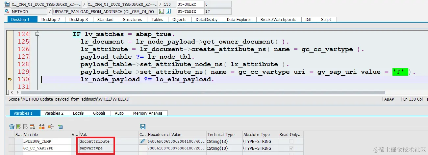Click the first green sheet icon after trash
This screenshot has height=155, width=428.
tap(19, 126)
